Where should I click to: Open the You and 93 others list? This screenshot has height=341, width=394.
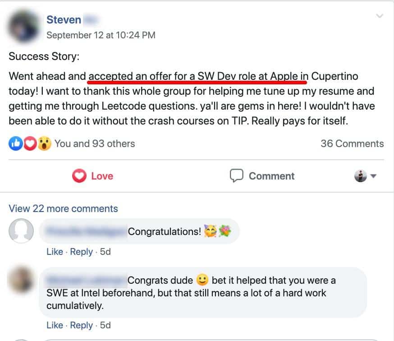tap(95, 143)
